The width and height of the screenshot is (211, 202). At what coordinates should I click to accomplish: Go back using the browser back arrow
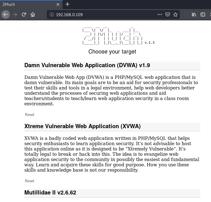pyautogui.click(x=6, y=14)
